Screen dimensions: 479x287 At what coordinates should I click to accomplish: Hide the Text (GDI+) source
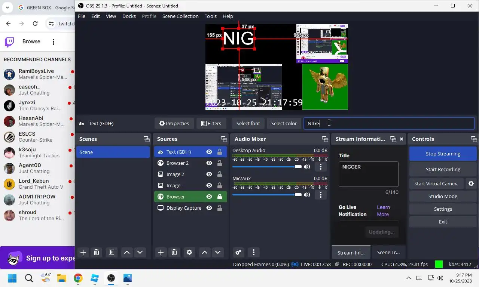coord(209,152)
